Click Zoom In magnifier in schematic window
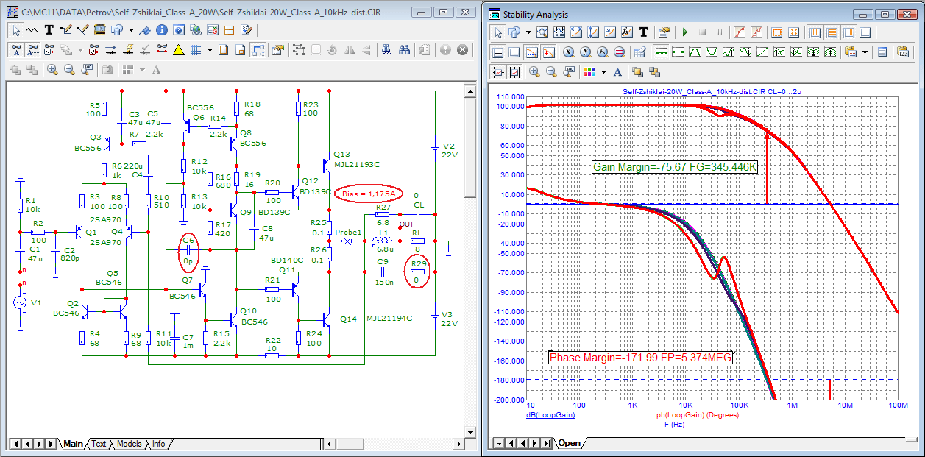The width and height of the screenshot is (925, 457). (x=52, y=70)
